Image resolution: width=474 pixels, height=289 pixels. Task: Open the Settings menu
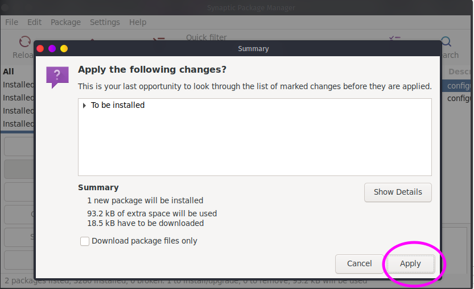point(105,22)
